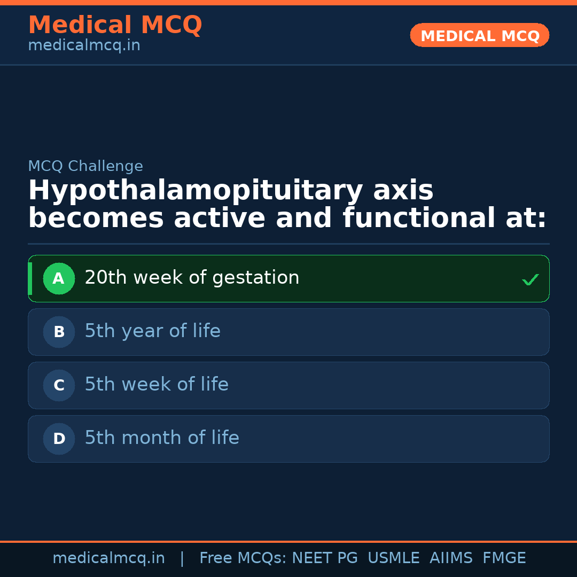This screenshot has height=577, width=577.
Task: Click the green A option circle
Action: [59, 278]
